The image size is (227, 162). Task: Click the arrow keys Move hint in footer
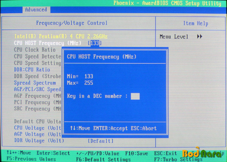(x=19, y=153)
